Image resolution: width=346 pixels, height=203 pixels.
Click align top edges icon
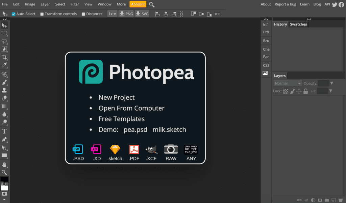coord(194,14)
